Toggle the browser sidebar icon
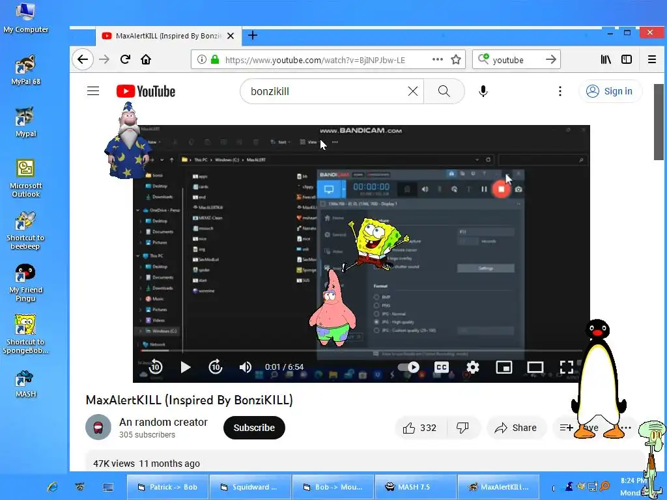 (x=627, y=59)
